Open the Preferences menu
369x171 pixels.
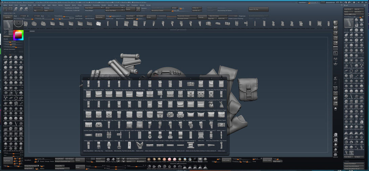pyautogui.click(x=87, y=5)
